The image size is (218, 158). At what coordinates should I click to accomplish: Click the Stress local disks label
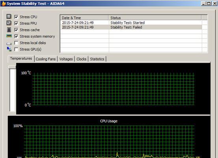33,43
